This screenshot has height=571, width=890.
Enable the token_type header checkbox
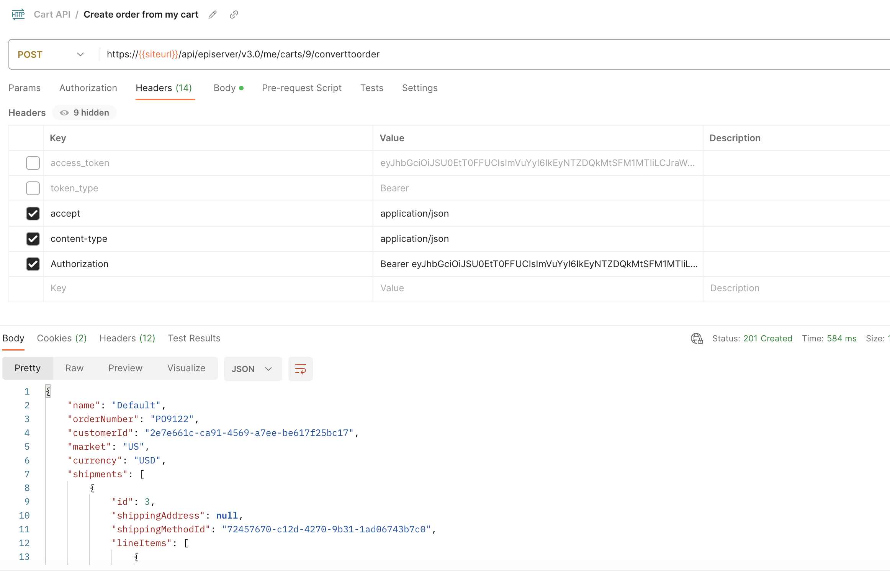coord(33,188)
